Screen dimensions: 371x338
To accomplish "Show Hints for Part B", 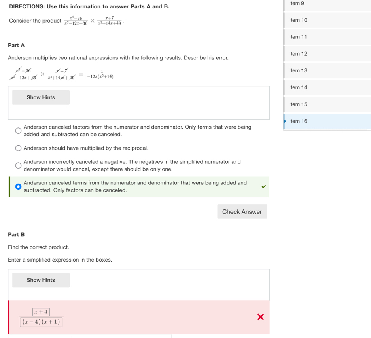I will click(x=41, y=280).
